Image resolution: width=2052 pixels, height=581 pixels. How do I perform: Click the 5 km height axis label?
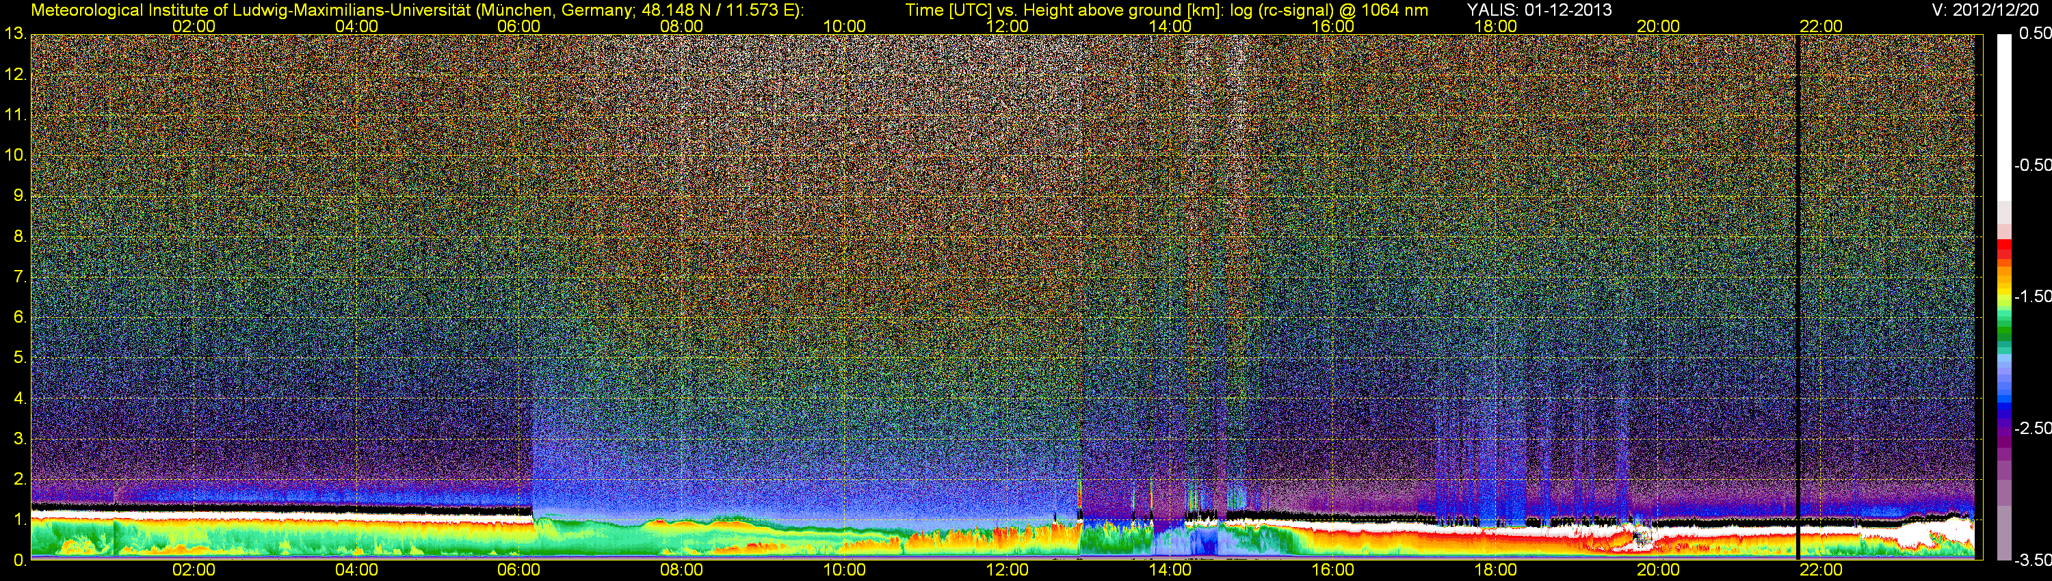[x=19, y=358]
